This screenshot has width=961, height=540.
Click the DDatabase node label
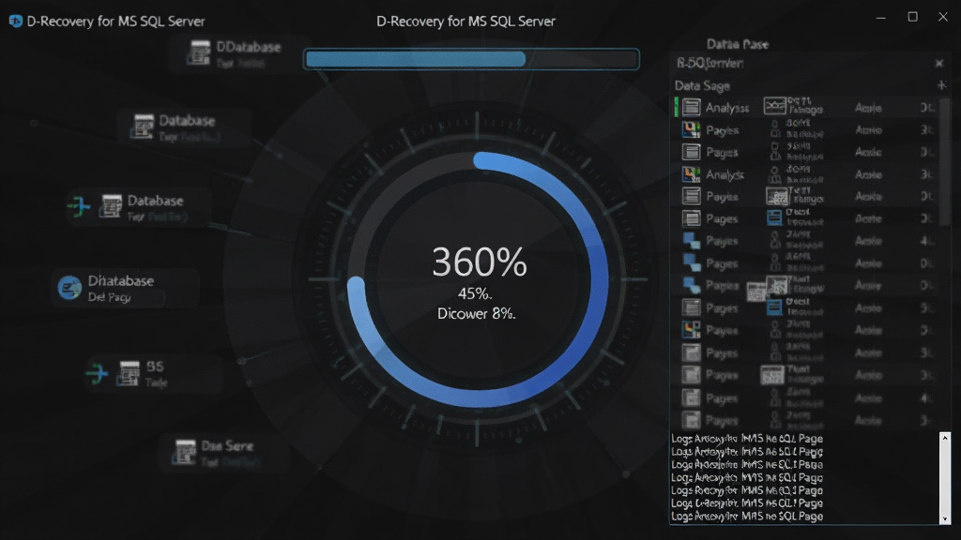248,47
